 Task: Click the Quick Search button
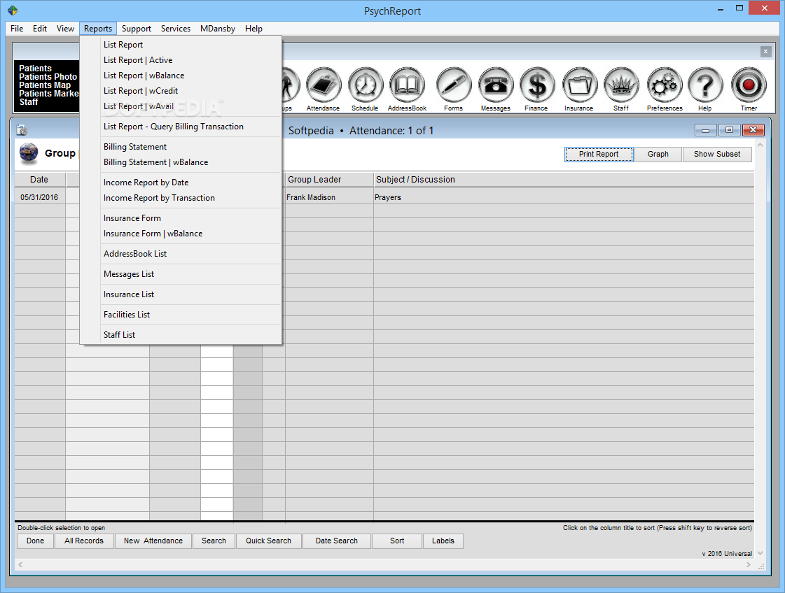pyautogui.click(x=268, y=541)
